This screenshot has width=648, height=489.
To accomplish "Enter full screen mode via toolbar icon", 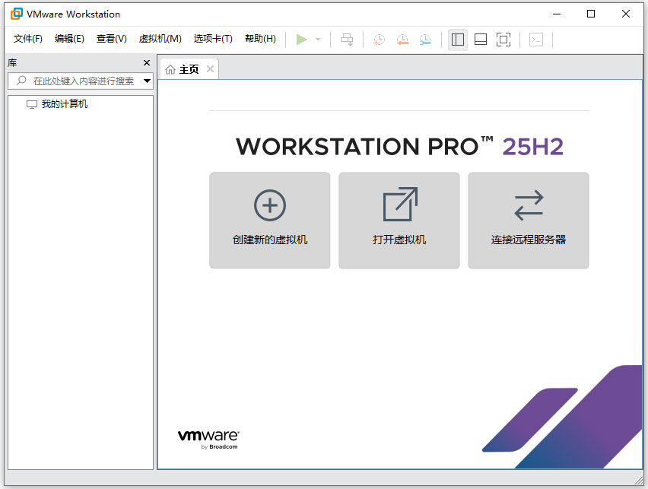I will (503, 40).
